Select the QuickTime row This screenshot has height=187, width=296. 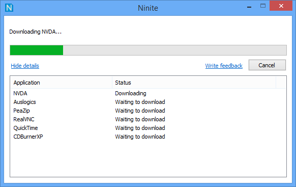(x=148, y=128)
